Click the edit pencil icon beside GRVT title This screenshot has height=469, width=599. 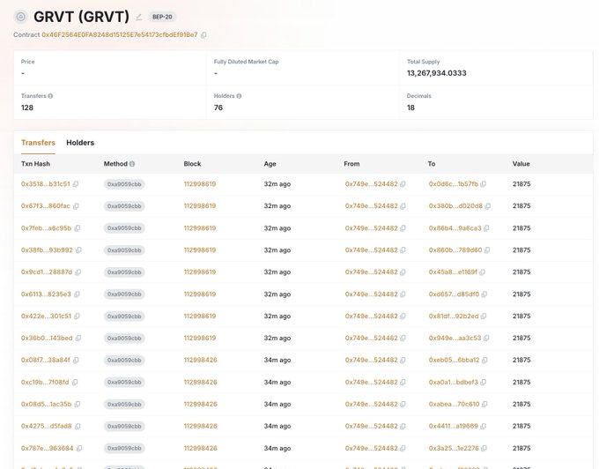[139, 18]
